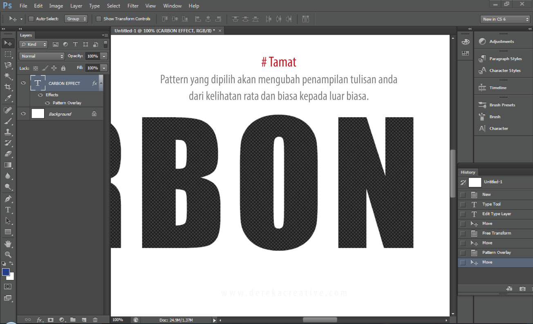Enable the Auto-Select checkbox
The image size is (533, 324).
[x=31, y=19]
